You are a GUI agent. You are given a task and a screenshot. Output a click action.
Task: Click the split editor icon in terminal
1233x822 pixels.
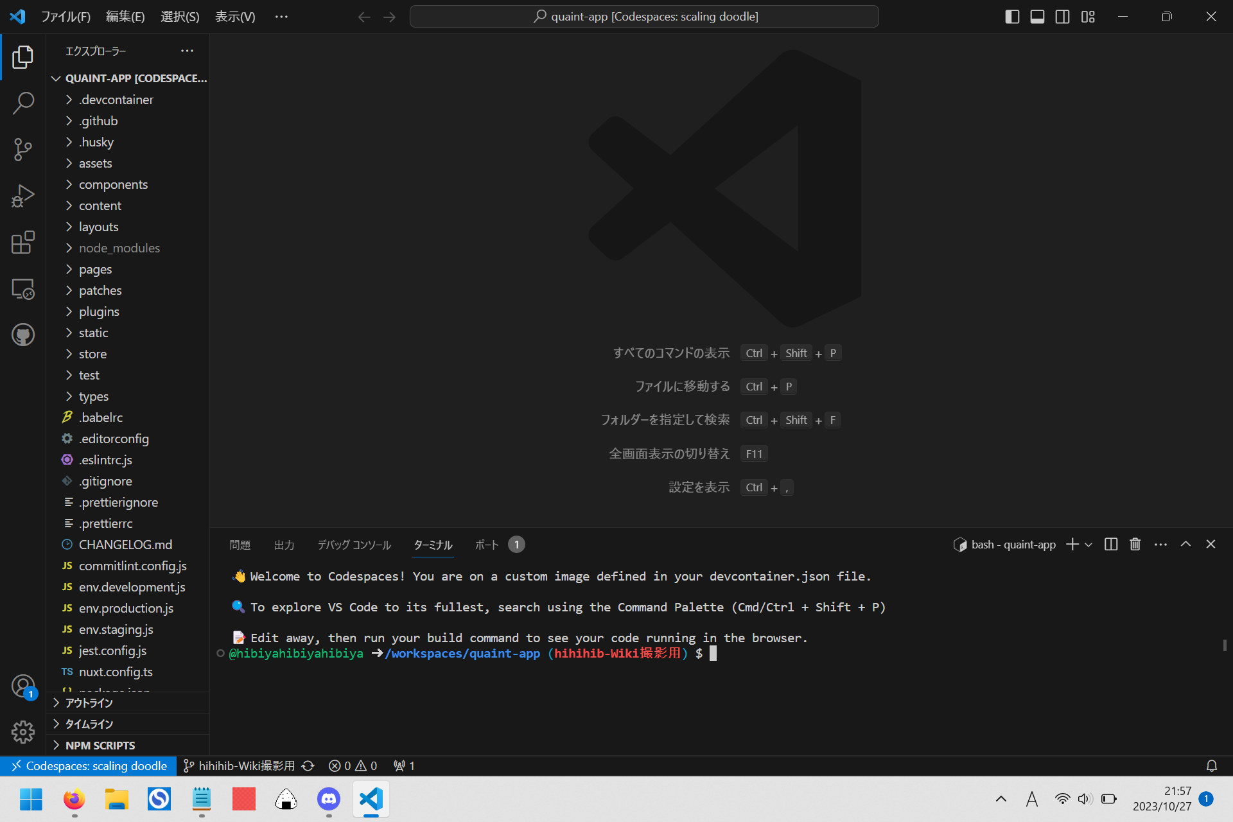click(1111, 544)
